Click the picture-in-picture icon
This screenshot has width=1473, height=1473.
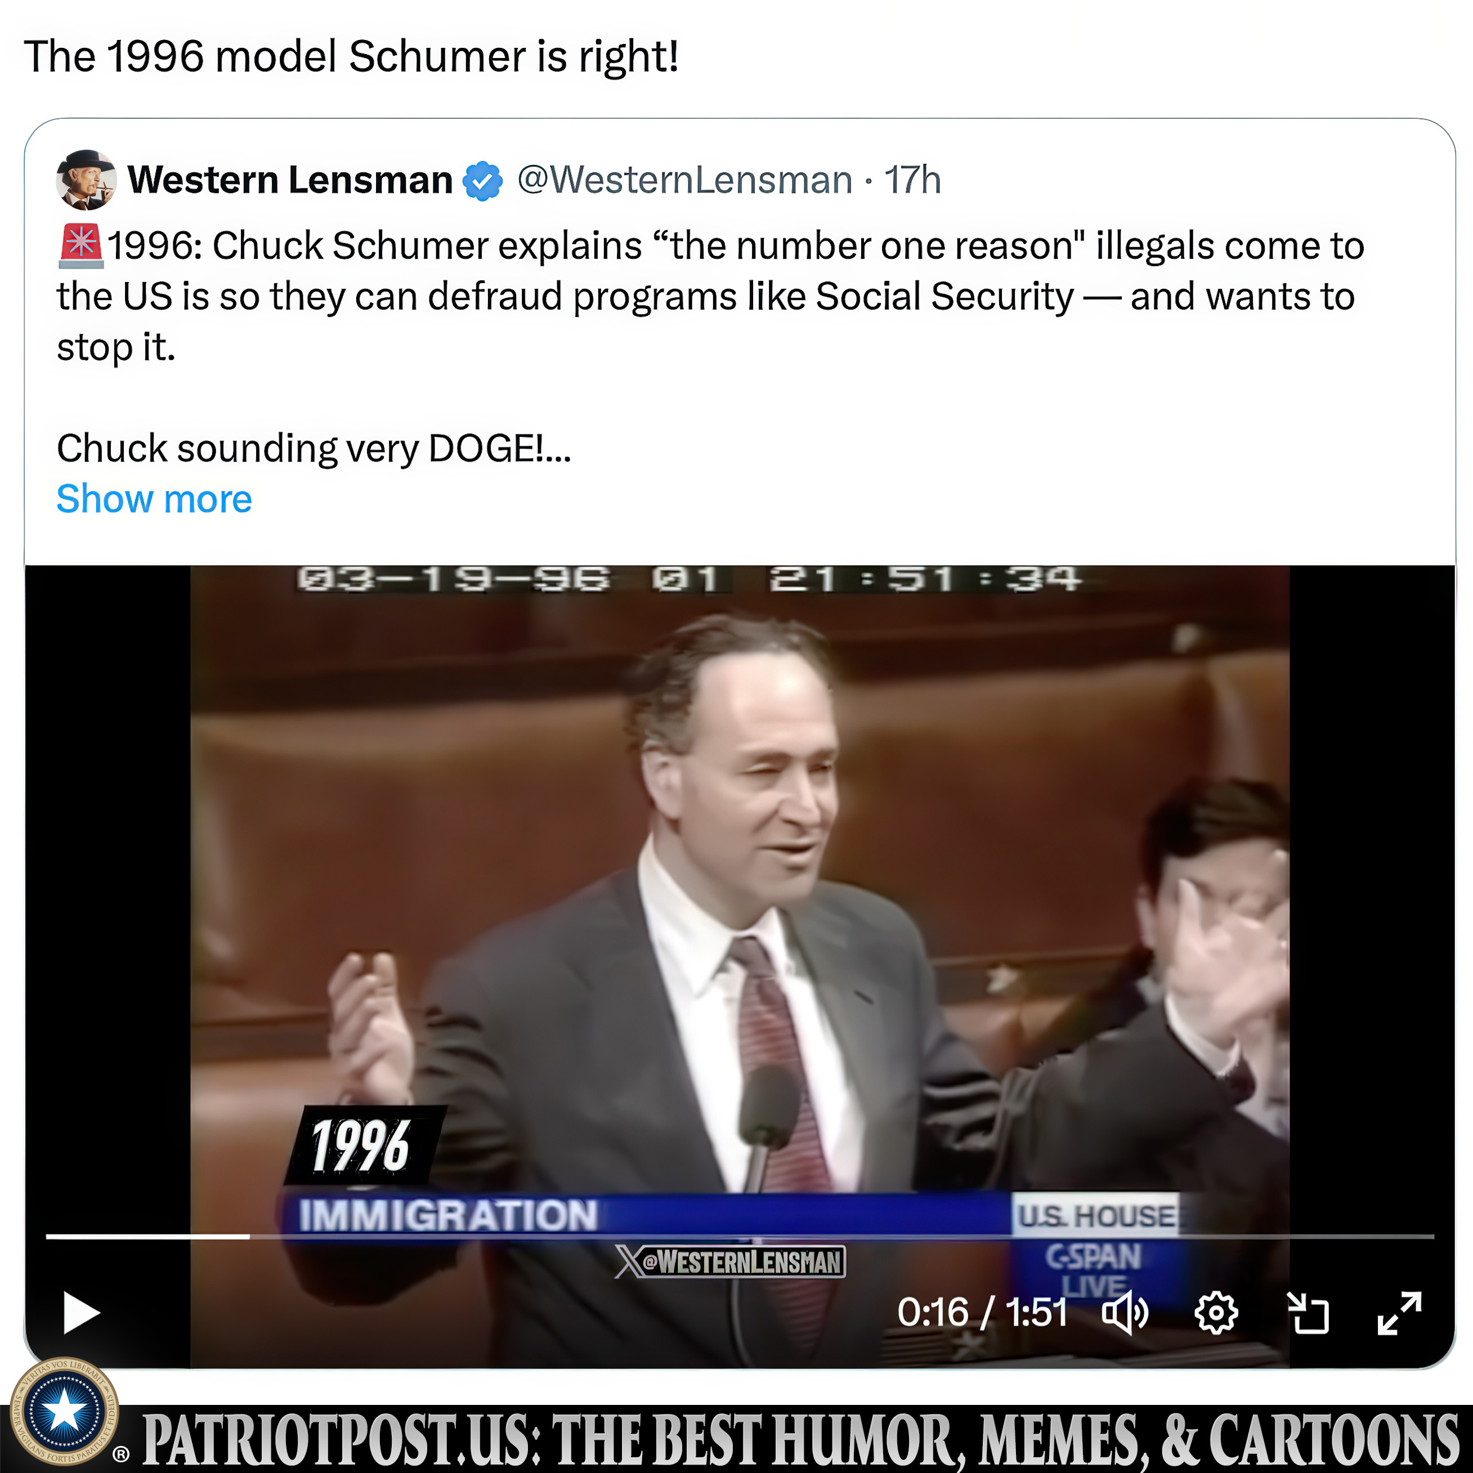(1308, 1313)
